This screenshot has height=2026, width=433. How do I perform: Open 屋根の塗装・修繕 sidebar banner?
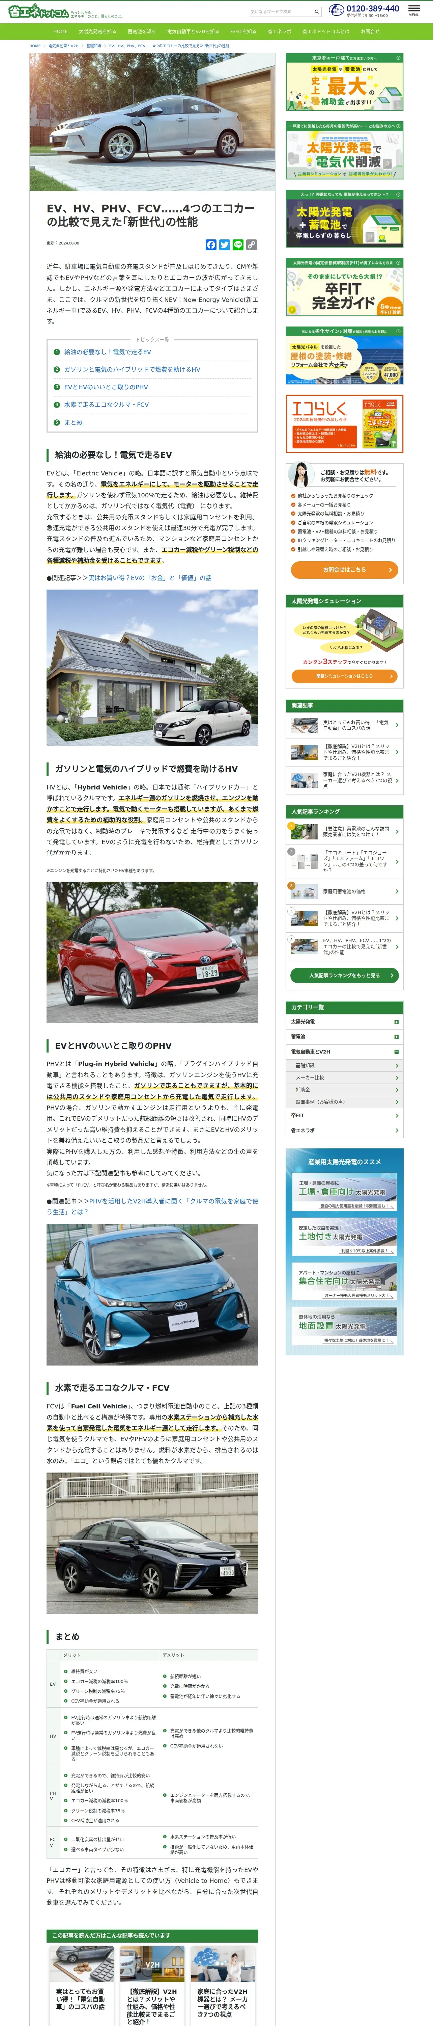(344, 356)
